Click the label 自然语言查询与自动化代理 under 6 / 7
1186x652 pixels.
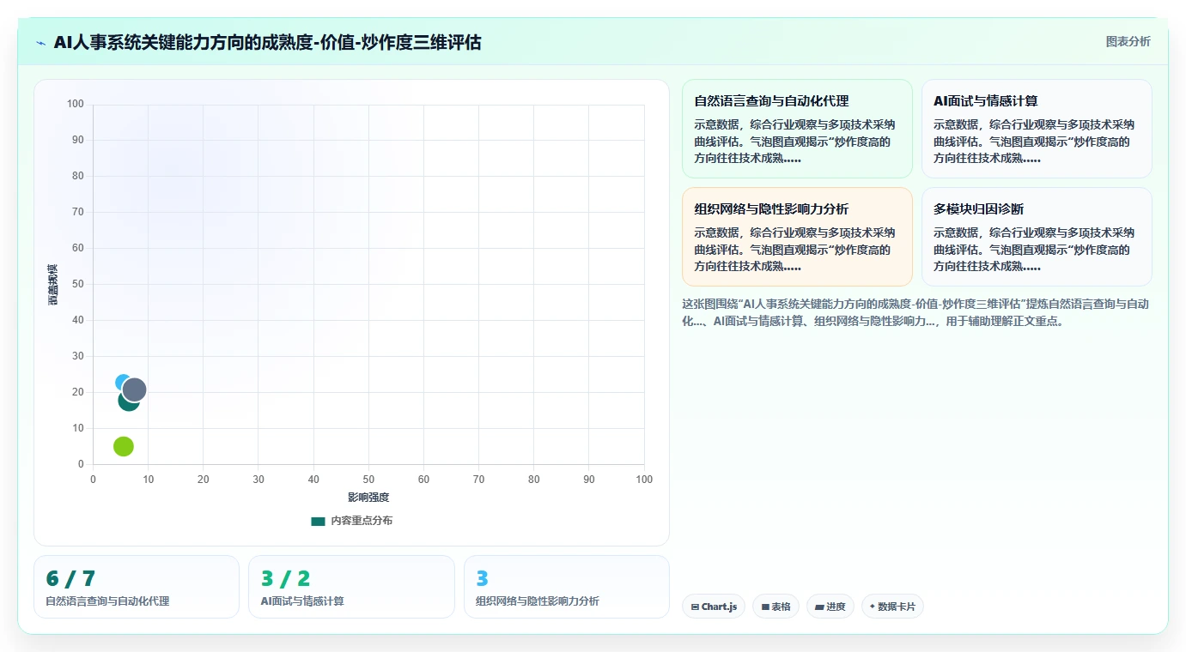[107, 601]
